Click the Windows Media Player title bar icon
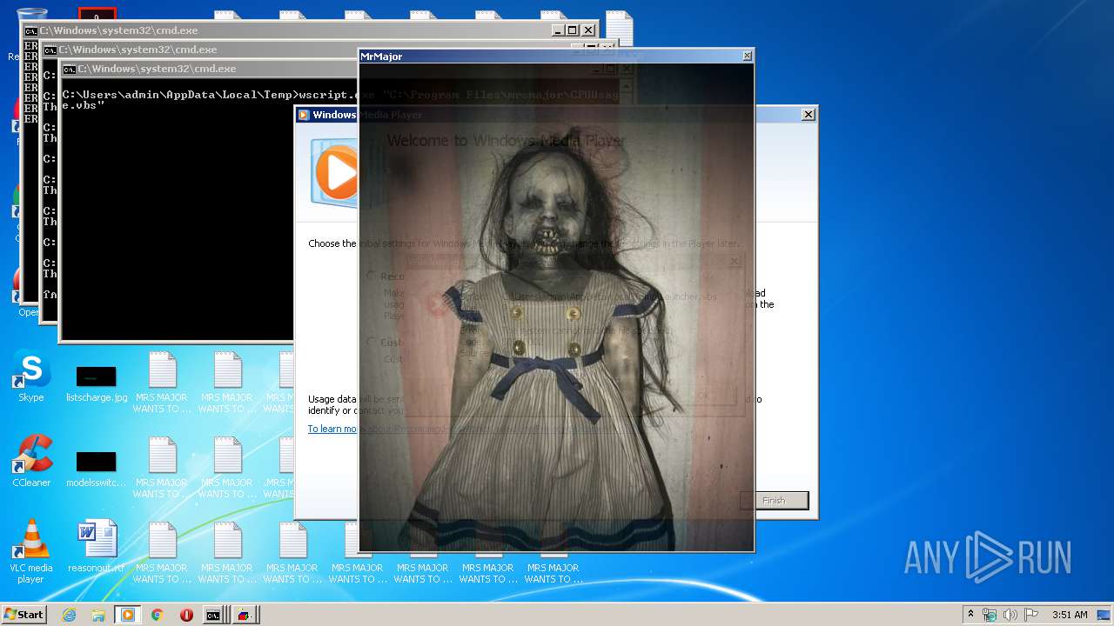This screenshot has width=1114, height=626. tap(304, 115)
